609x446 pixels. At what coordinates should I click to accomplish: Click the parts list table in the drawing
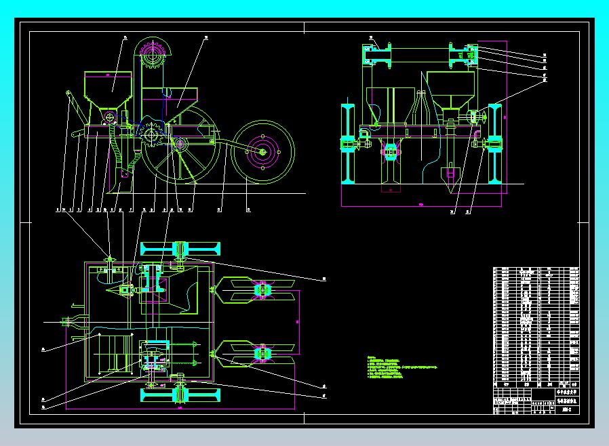pos(536,327)
